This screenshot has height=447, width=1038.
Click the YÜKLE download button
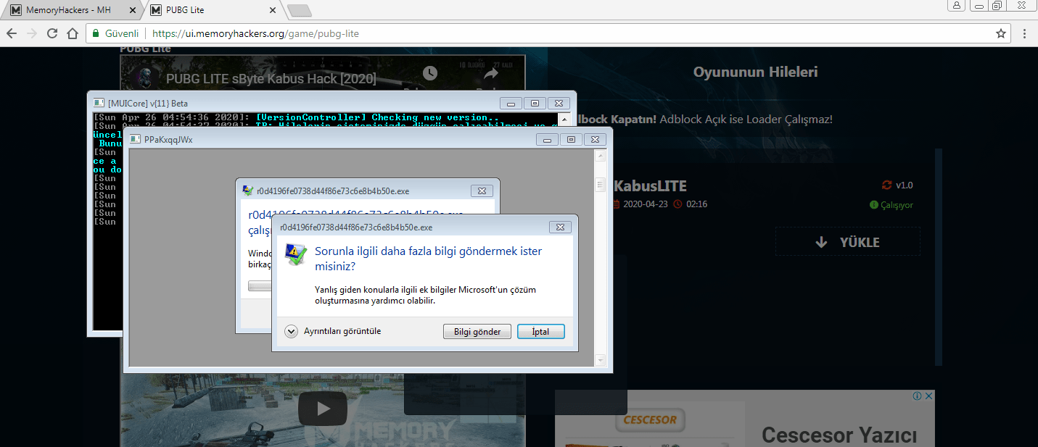pos(847,242)
